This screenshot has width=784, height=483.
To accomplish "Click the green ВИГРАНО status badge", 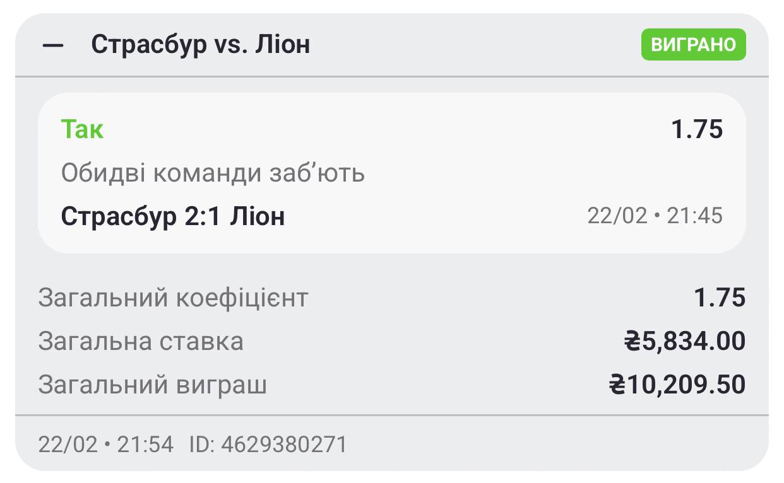I will [693, 45].
